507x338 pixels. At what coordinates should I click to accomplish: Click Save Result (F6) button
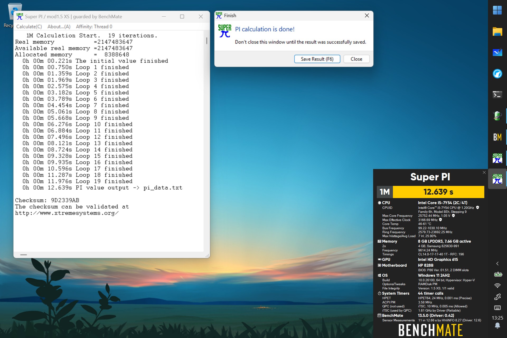point(317,59)
